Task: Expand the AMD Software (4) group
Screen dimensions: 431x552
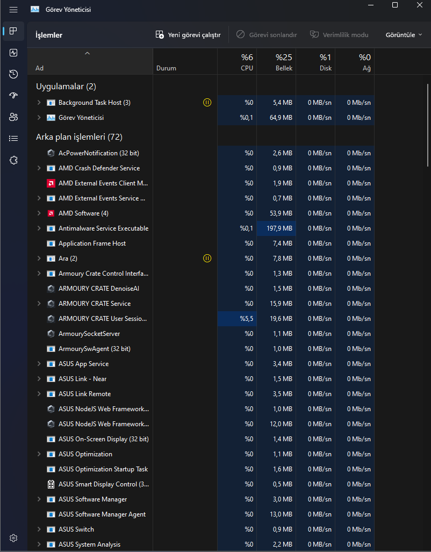Action: (x=39, y=213)
